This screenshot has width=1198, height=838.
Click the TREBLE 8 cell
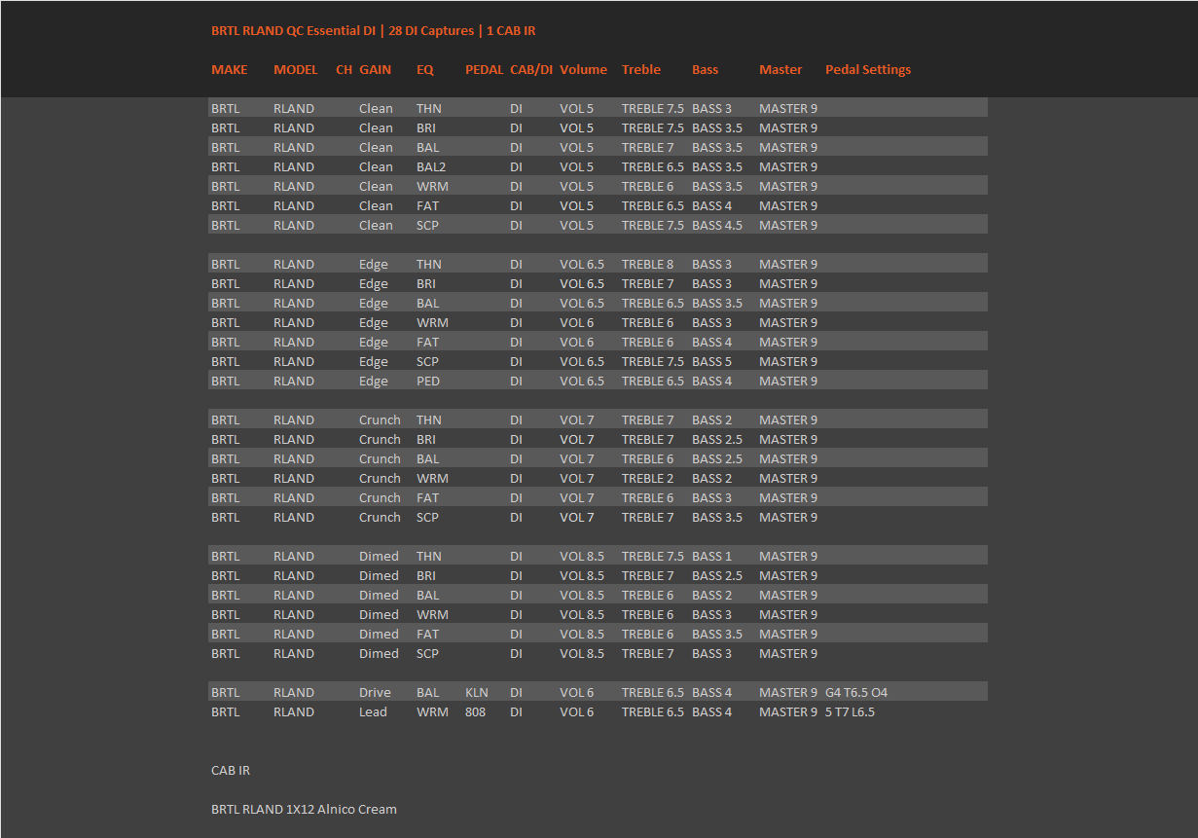(648, 264)
